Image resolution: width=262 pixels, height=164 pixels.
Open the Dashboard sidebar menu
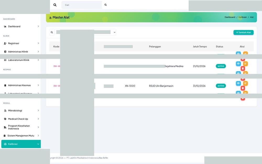point(21,27)
